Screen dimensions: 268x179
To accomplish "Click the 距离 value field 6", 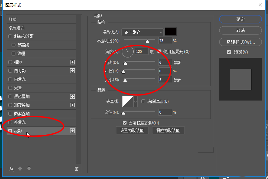I will tap(165, 62).
